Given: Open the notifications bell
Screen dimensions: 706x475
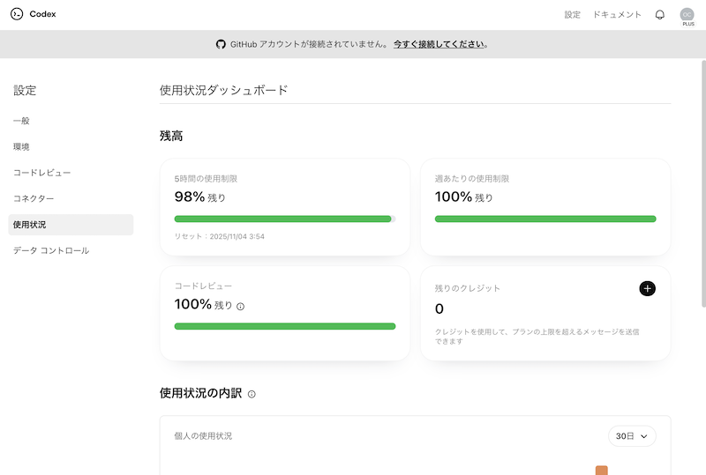Looking at the screenshot, I should [x=659, y=15].
